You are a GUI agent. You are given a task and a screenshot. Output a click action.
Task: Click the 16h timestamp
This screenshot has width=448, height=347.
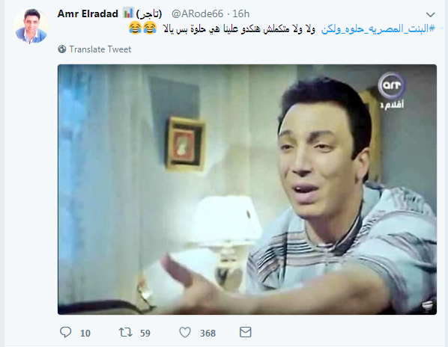[x=240, y=13]
